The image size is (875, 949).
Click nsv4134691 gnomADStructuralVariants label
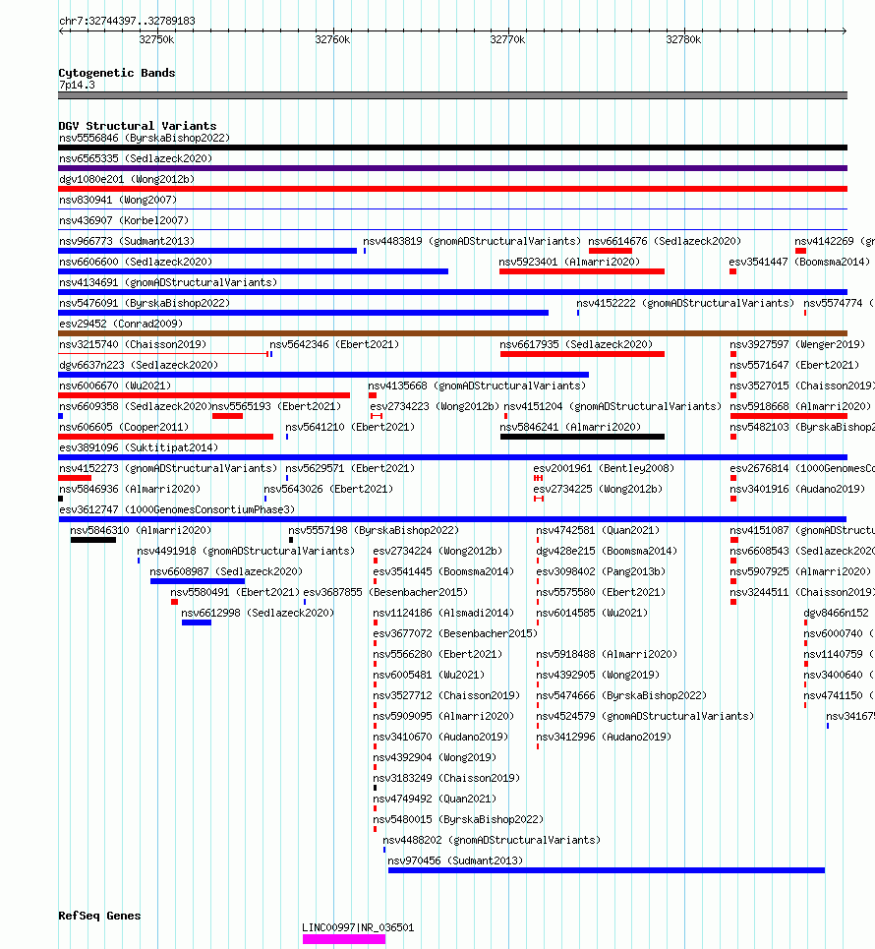pyautogui.click(x=167, y=282)
